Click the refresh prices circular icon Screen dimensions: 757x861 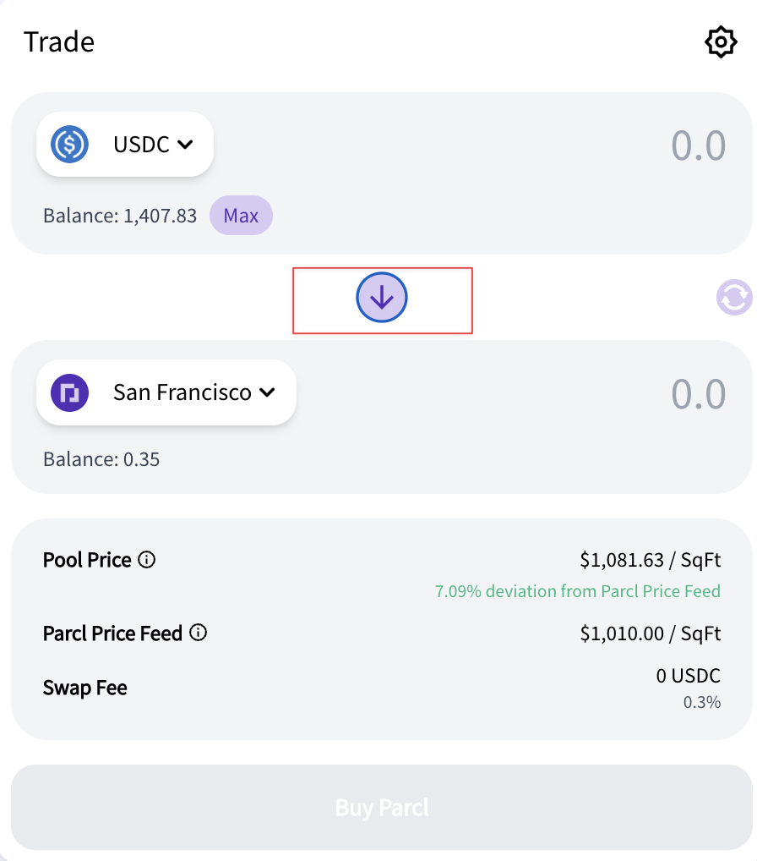[734, 298]
